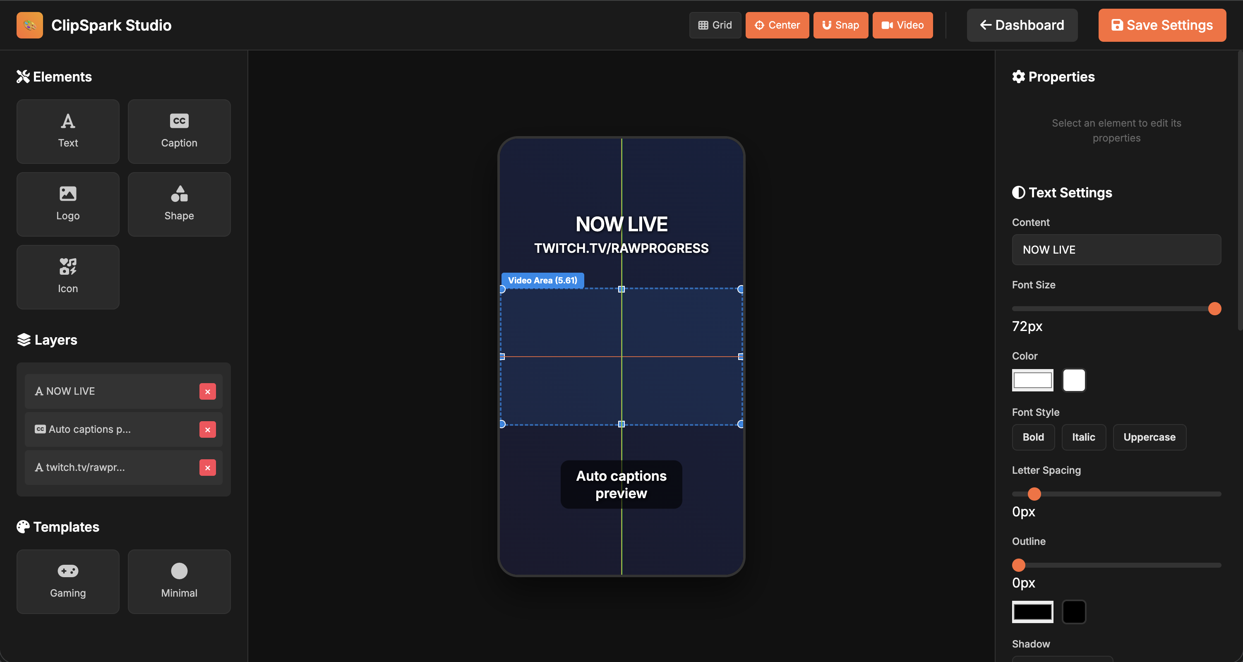The width and height of the screenshot is (1243, 662).
Task: Insert an Icon element
Action: click(x=67, y=277)
